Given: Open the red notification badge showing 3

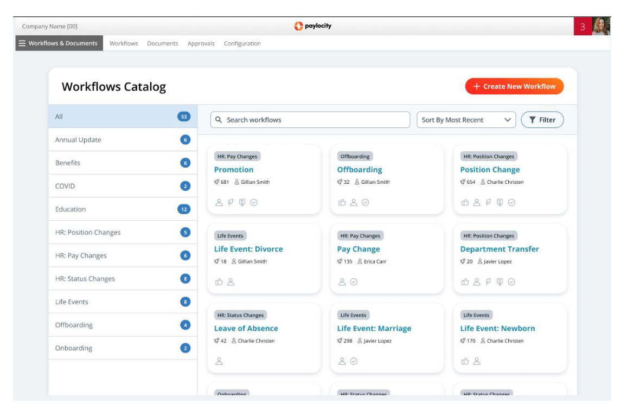Looking at the screenshot, I should pyautogui.click(x=583, y=26).
